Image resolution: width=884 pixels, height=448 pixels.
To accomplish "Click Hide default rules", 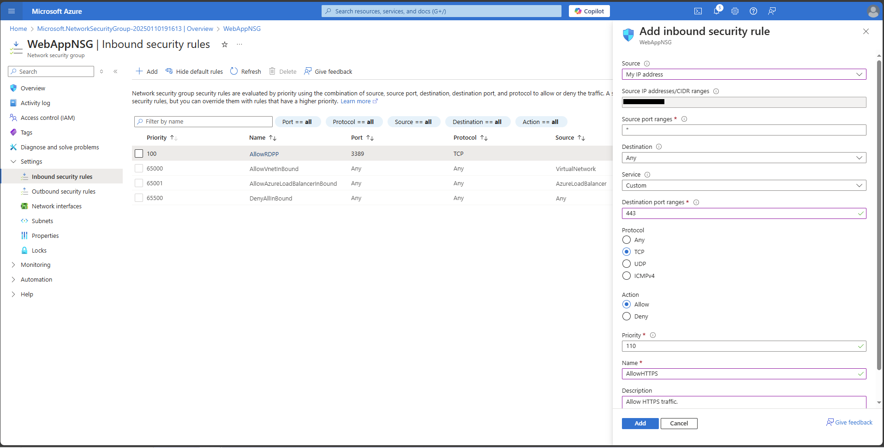I will 194,71.
